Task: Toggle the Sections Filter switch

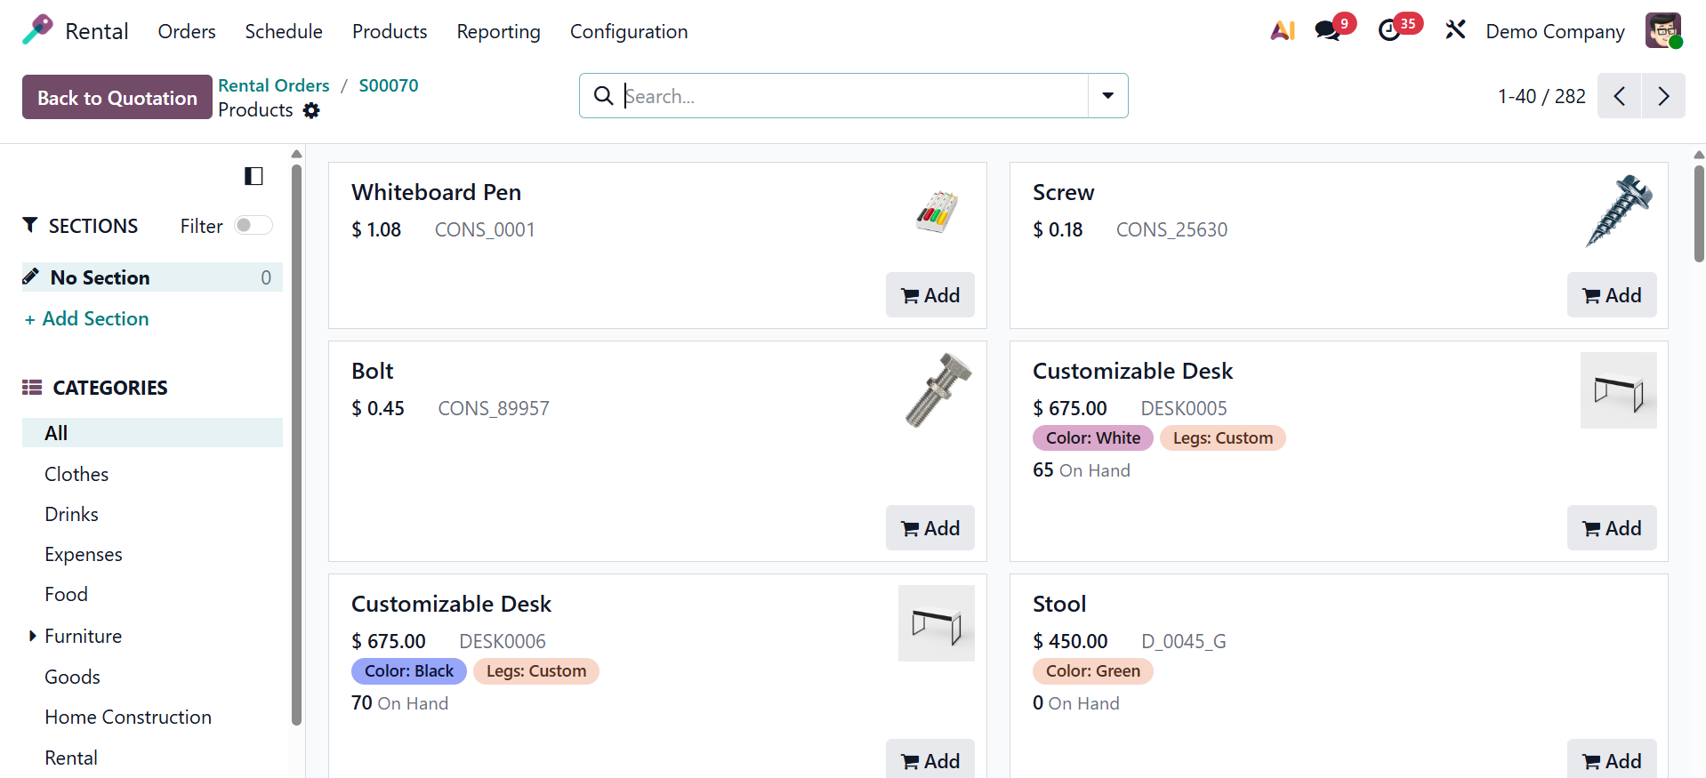Action: (253, 226)
